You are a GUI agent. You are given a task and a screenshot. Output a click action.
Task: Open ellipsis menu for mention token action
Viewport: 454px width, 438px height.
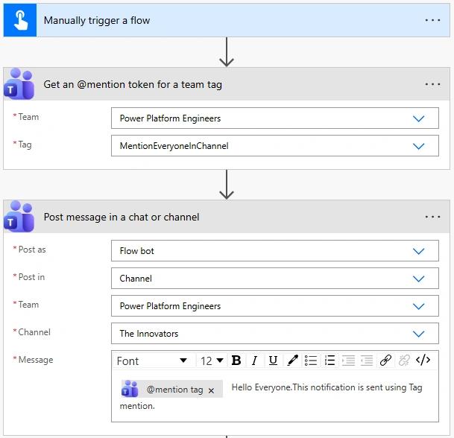[432, 84]
